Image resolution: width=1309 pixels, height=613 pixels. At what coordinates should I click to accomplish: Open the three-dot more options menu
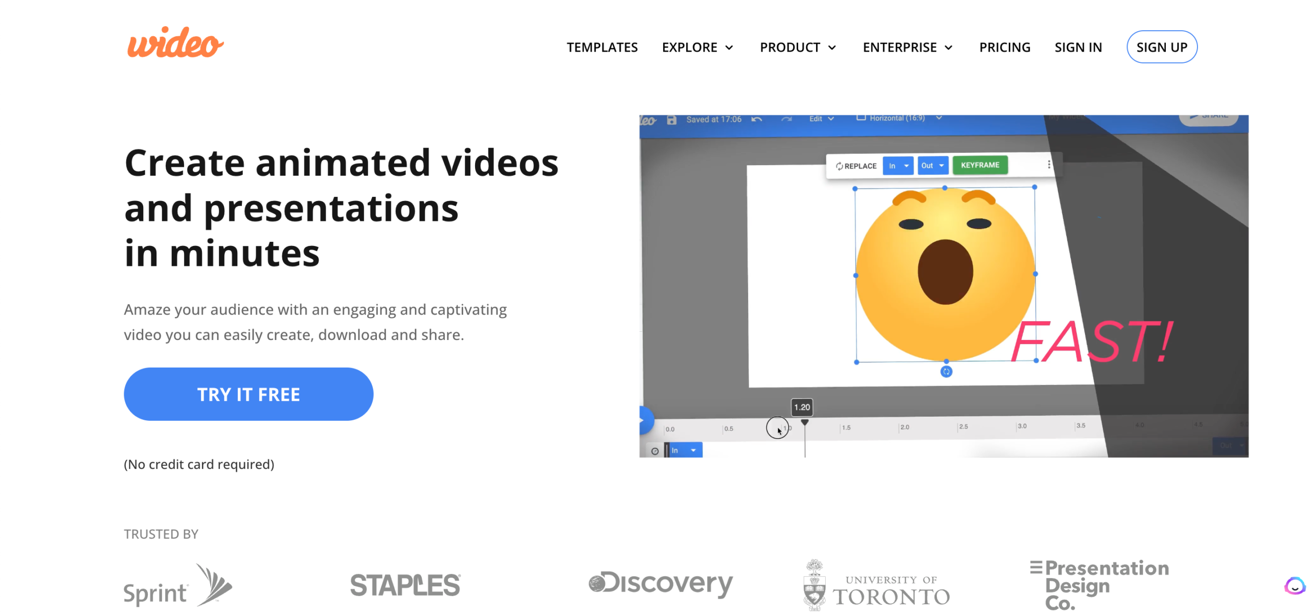tap(1049, 164)
